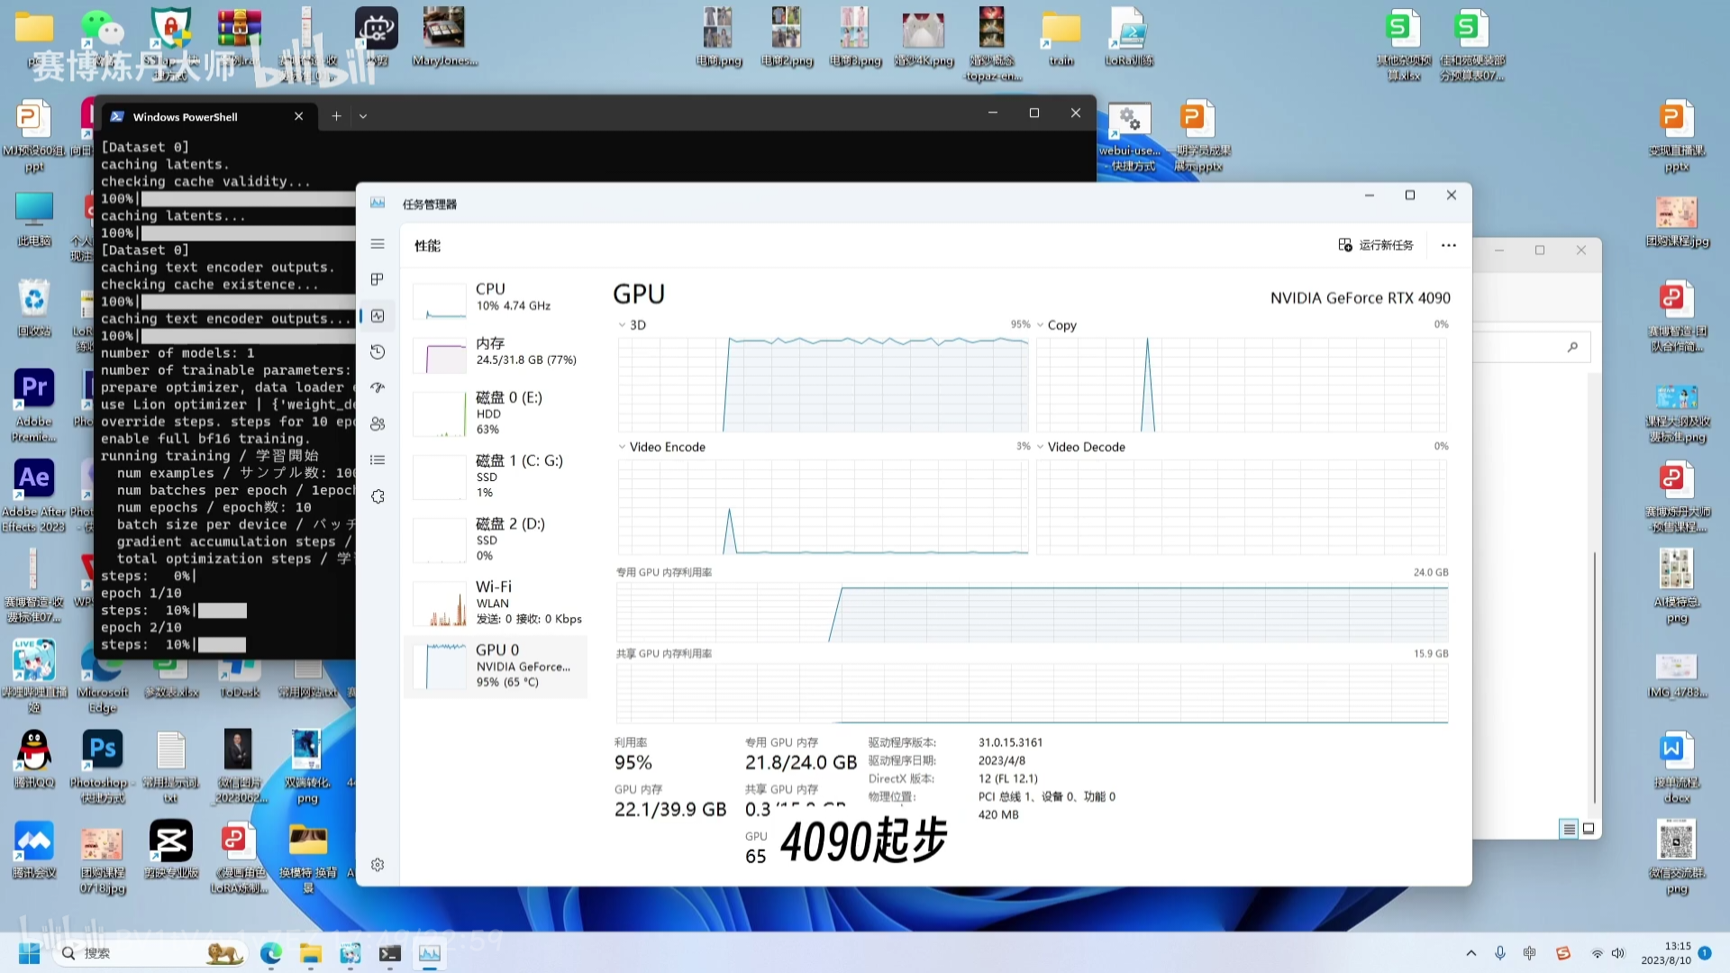Viewport: 1730px width, 973px height.
Task: Switch to the App history page
Action: 378,351
